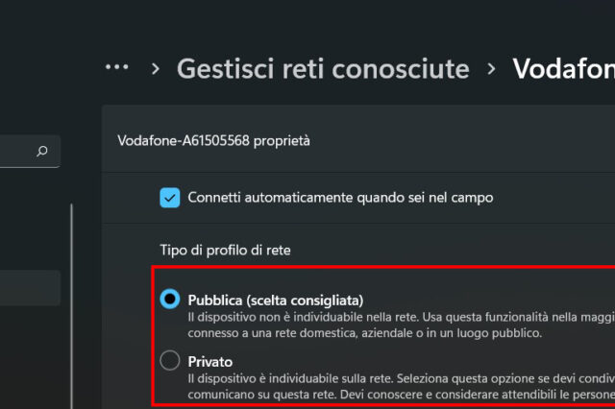Click the sidebar vertical scrollbar
Image resolution: width=615 pixels, height=409 pixels.
71,306
